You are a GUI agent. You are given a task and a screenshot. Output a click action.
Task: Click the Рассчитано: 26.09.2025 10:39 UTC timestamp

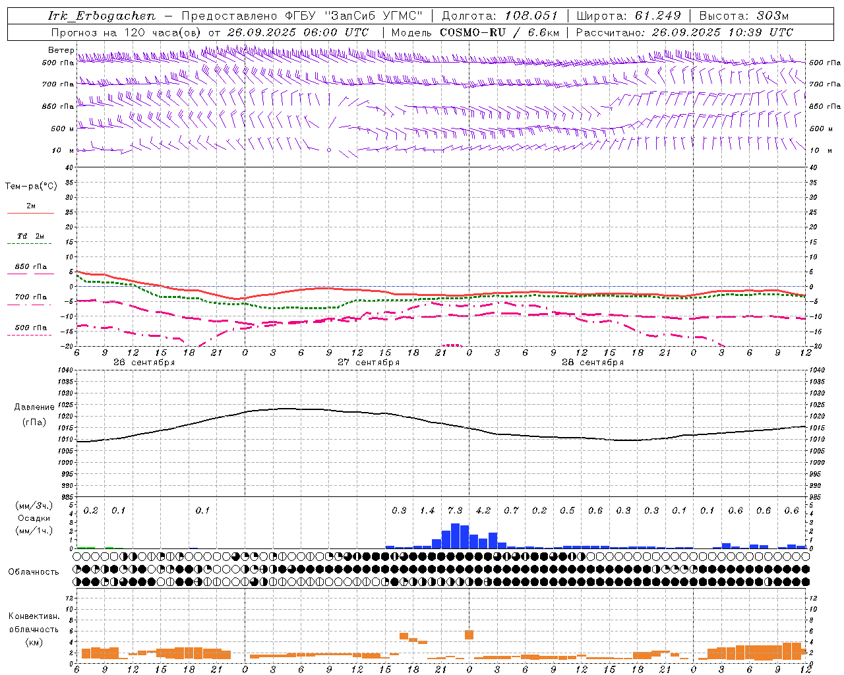point(684,32)
